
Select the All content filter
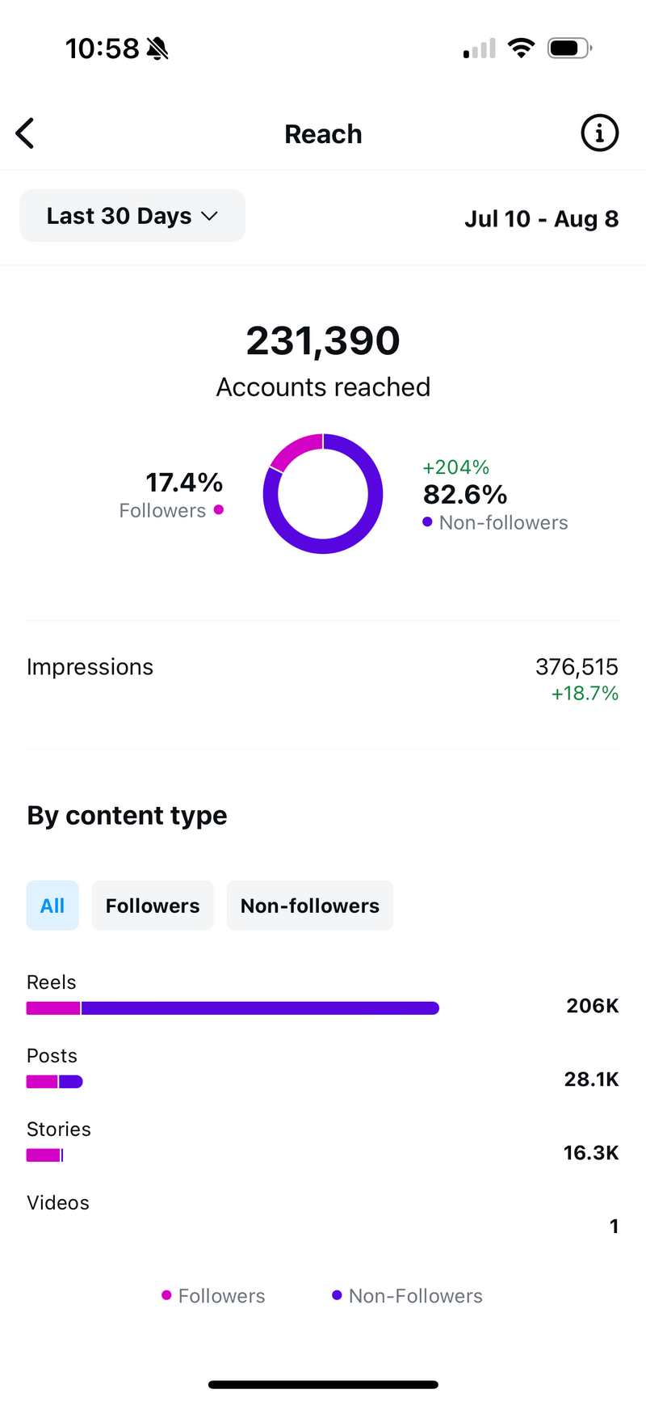pyautogui.click(x=52, y=906)
